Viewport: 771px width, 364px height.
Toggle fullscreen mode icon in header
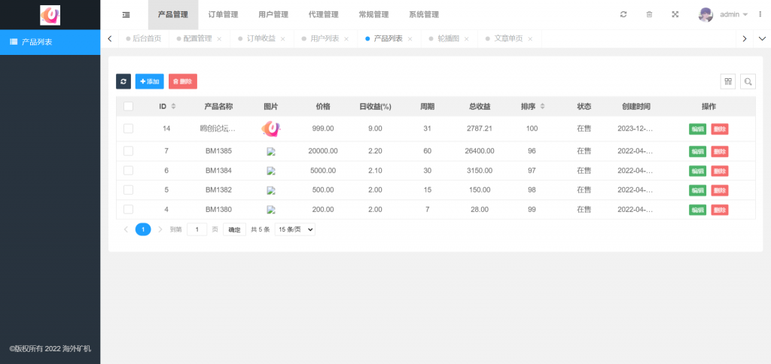pyautogui.click(x=675, y=15)
